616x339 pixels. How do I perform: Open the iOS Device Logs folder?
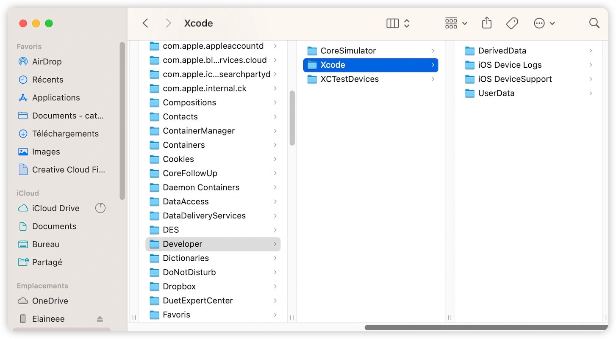point(528,65)
